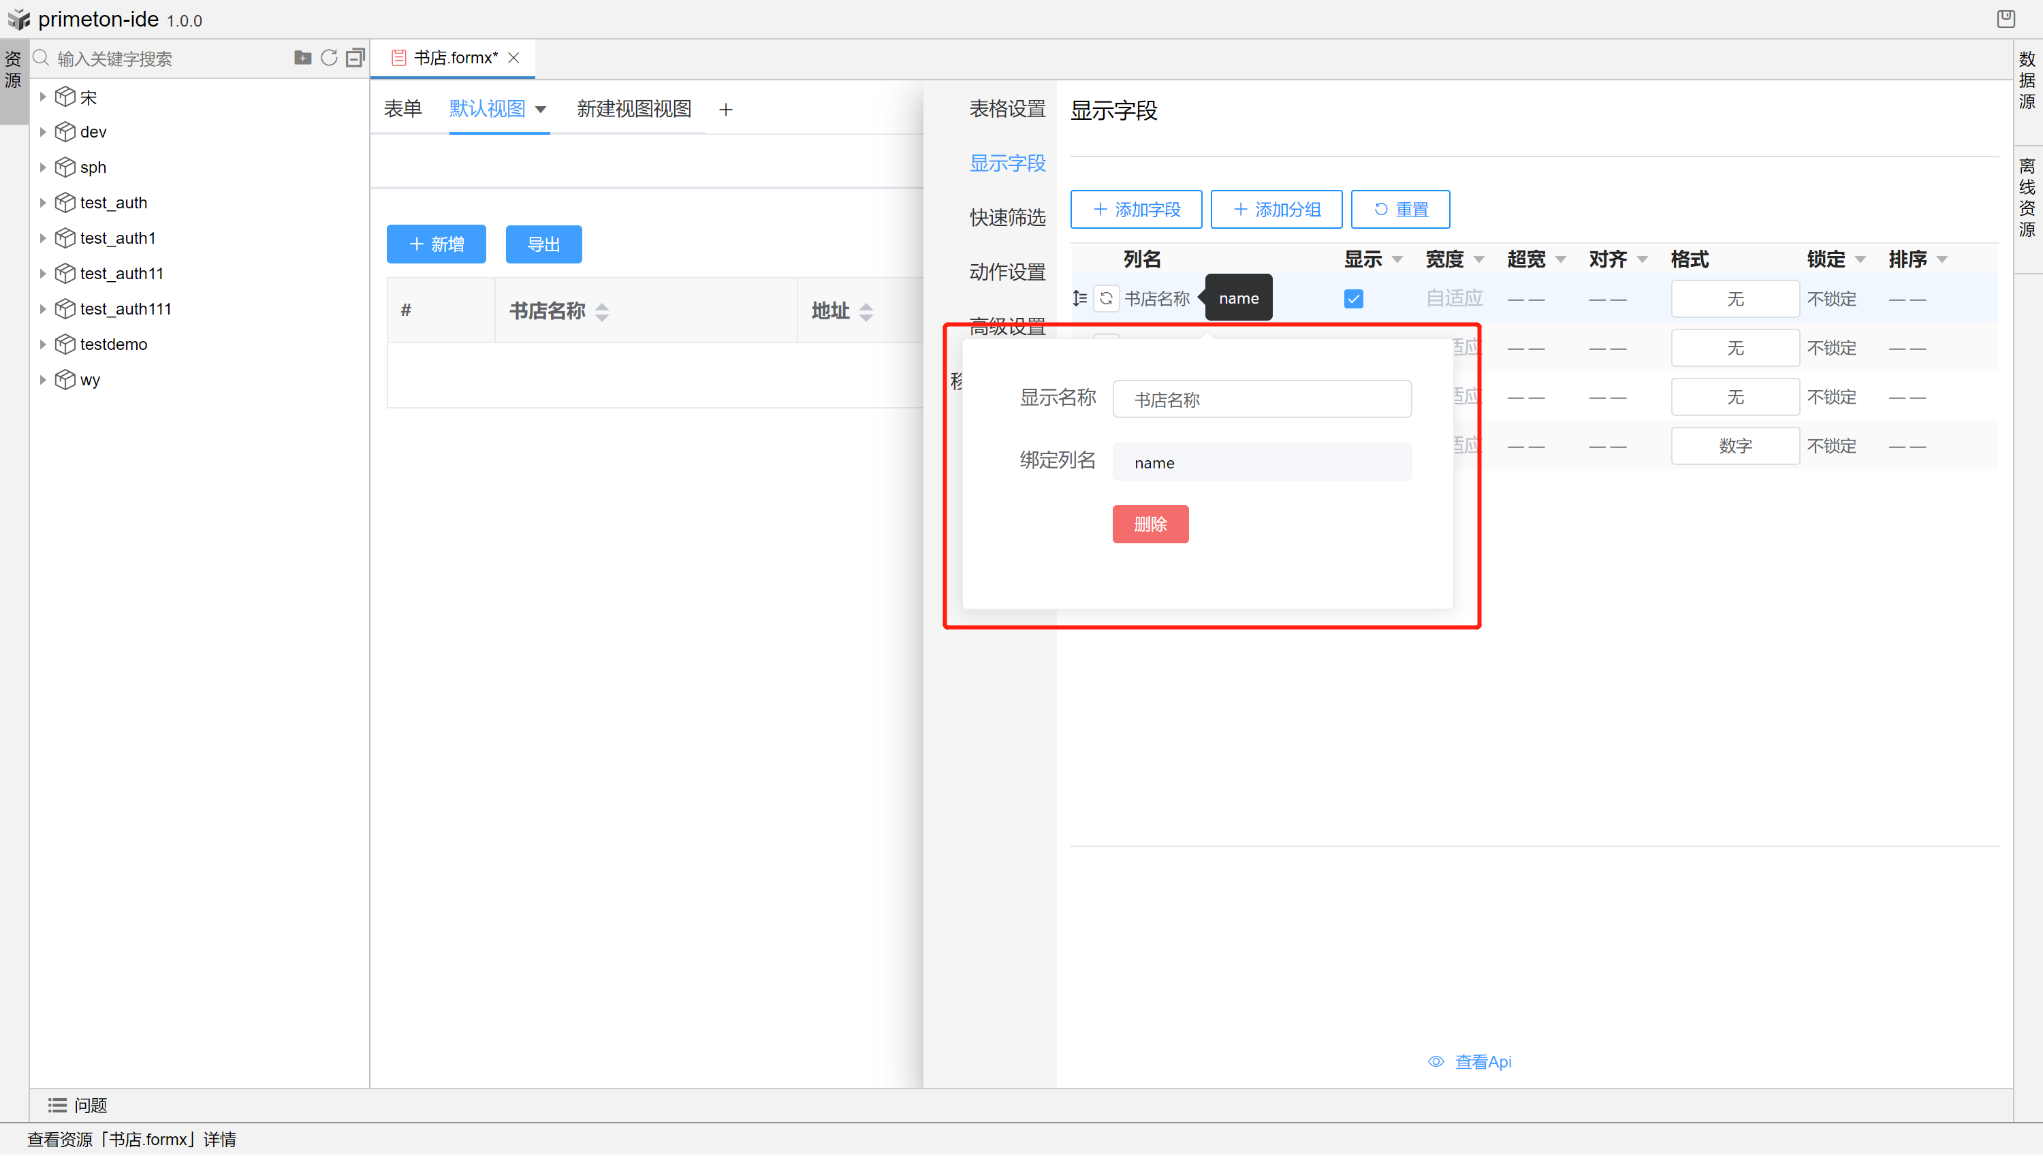
Task: Expand the test_auth tree node
Action: pyautogui.click(x=43, y=202)
